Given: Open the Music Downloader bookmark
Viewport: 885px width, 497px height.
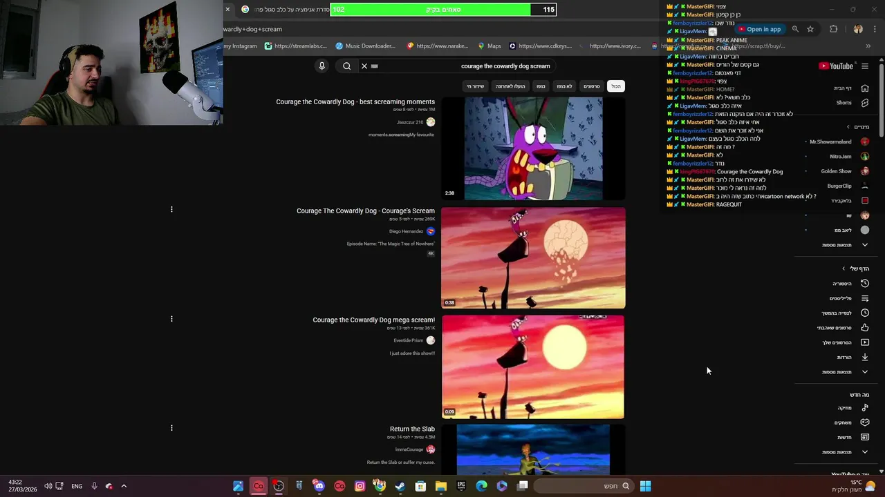Looking at the screenshot, I should [366, 46].
